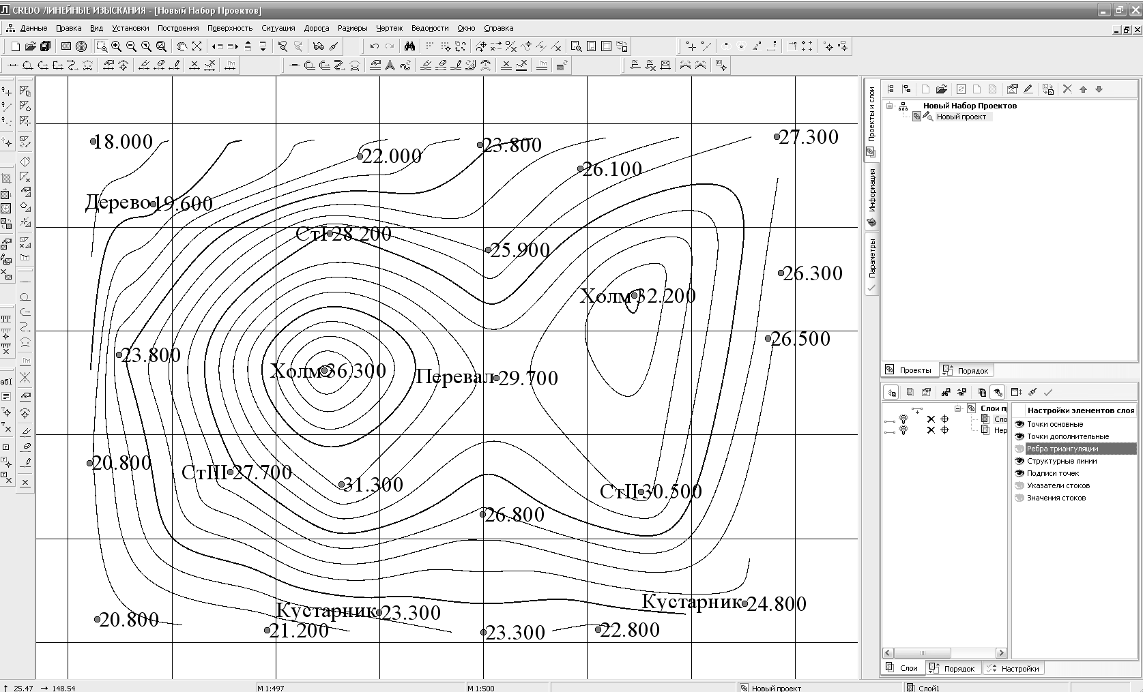Click the horizontal scrollbar right arrow in layers tree

(1001, 652)
